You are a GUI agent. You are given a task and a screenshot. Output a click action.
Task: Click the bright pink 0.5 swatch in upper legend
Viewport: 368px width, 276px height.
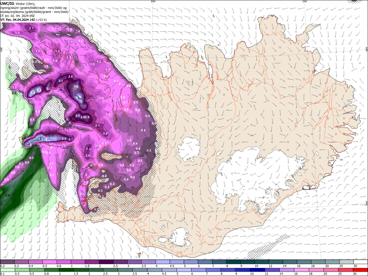(x=49, y=262)
